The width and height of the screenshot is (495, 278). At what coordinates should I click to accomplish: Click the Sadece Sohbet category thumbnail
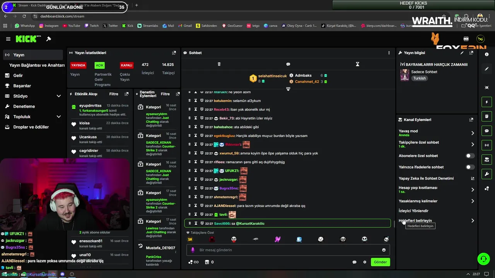[x=405, y=75]
